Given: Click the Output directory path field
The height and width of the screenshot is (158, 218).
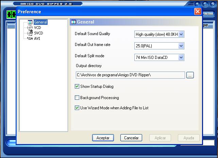Looking at the screenshot, I should (130, 75).
